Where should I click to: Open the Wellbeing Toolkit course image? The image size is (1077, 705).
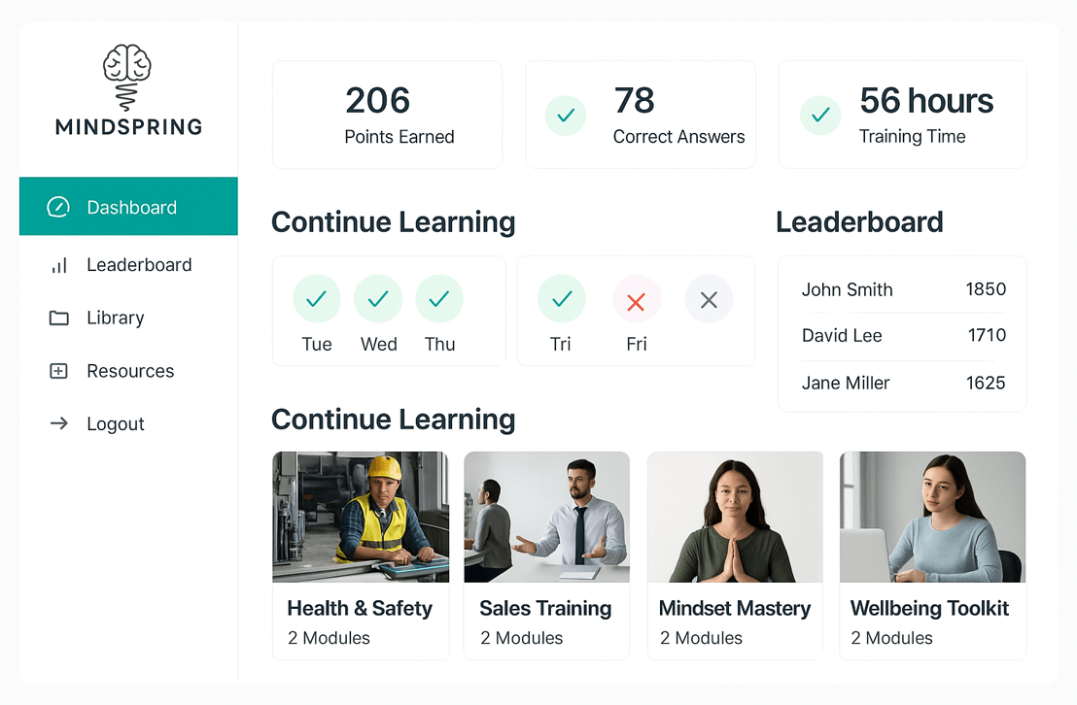[x=932, y=517]
